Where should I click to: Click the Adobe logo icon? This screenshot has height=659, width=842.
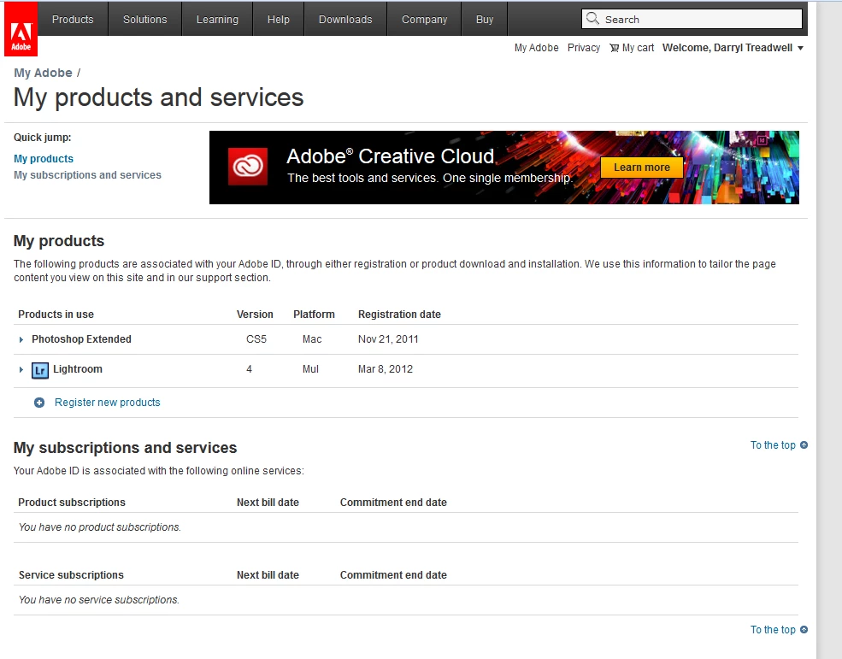pyautogui.click(x=21, y=30)
